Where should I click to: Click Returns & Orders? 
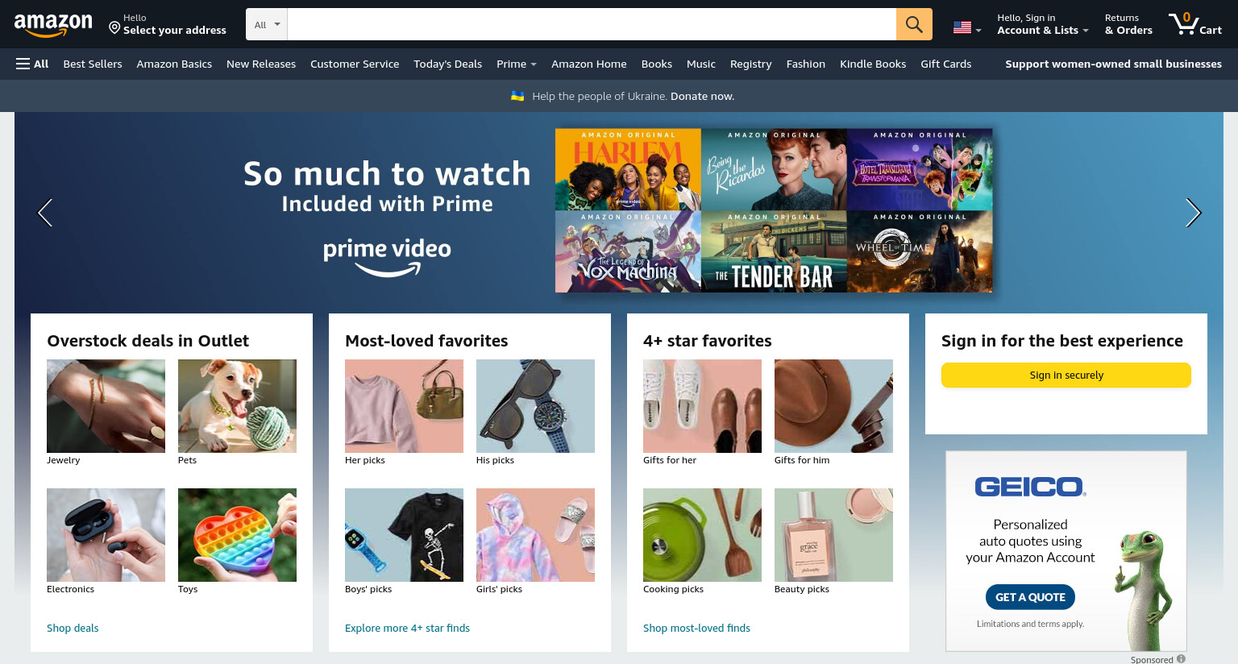click(1128, 24)
